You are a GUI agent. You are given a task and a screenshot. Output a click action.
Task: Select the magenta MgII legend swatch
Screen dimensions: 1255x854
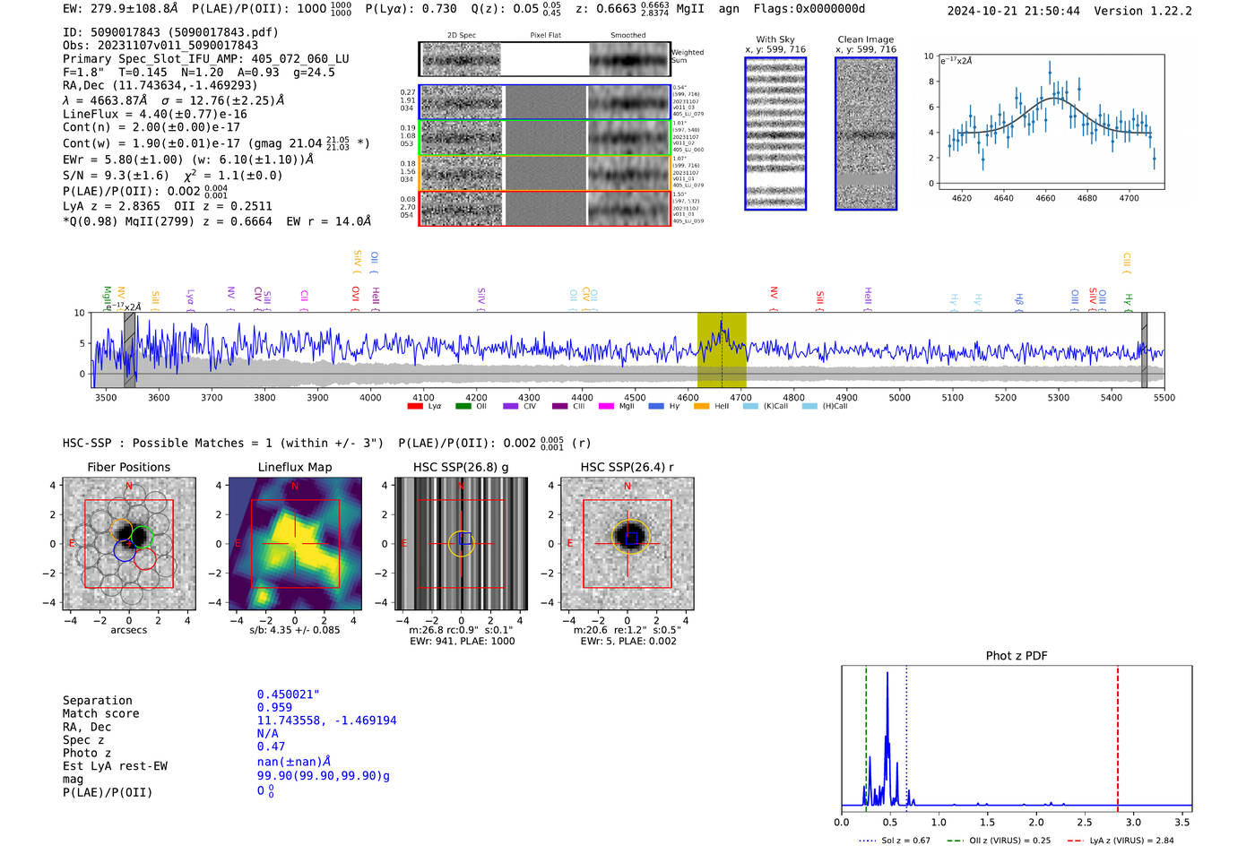[x=607, y=407]
